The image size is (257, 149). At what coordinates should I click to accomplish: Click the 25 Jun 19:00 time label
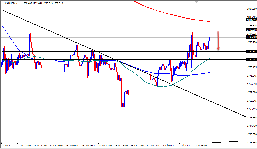(x=89, y=145)
